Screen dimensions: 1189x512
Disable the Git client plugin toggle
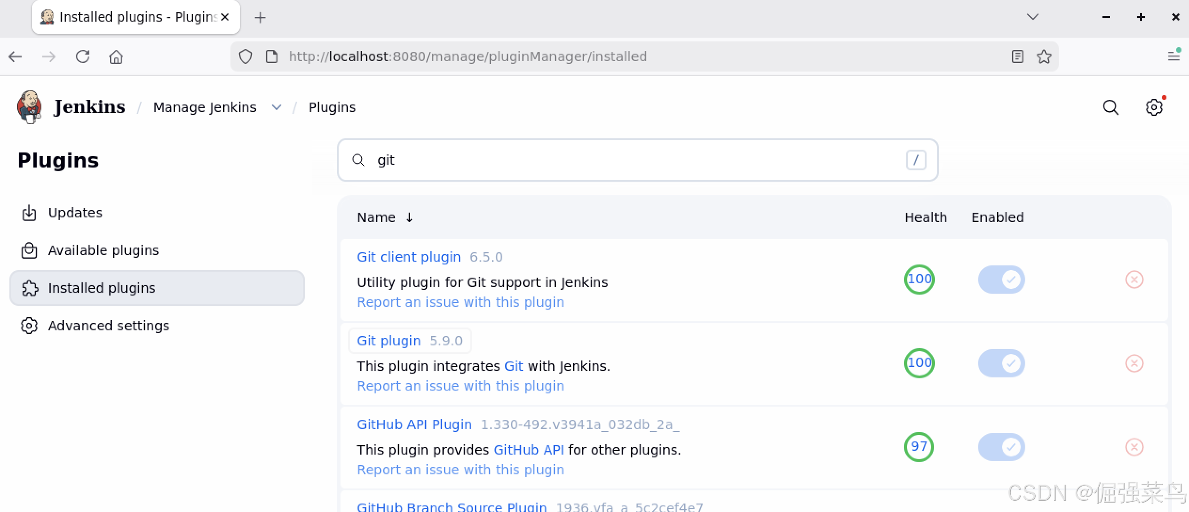(x=1001, y=280)
